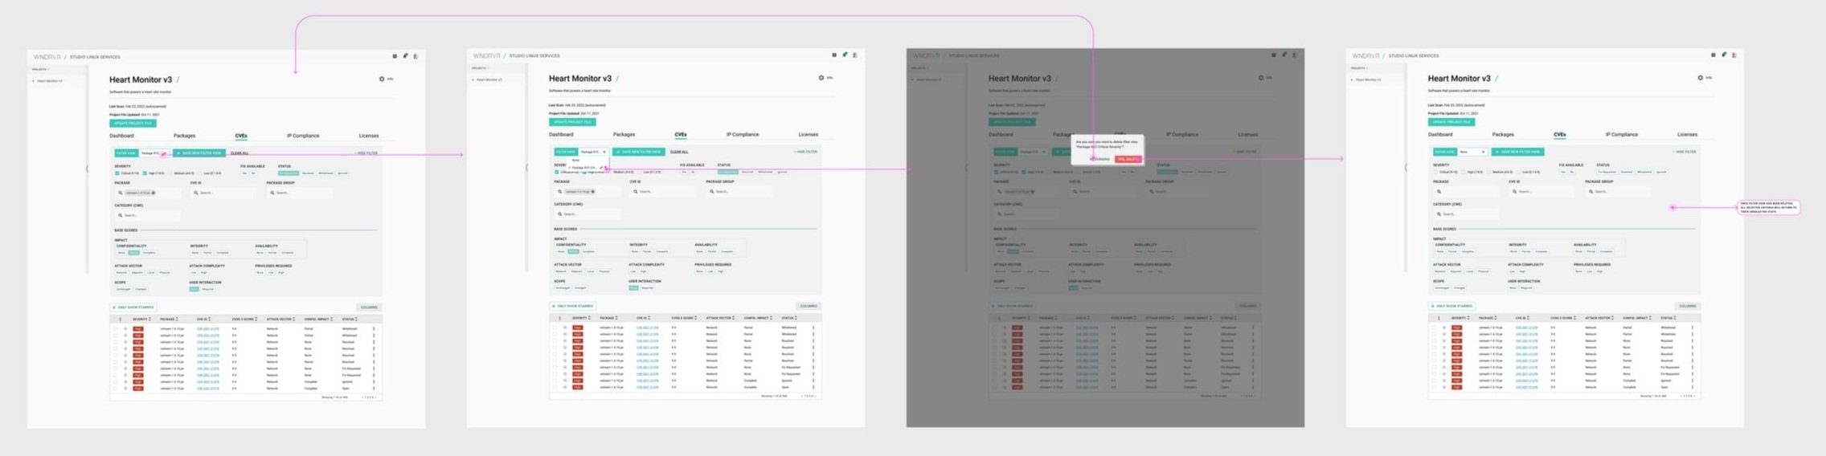Click the rocket icon in second frame header

pos(845,55)
